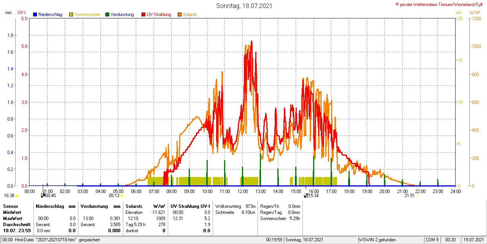
Task: Click the UV max value 5.2
Action: (x=207, y=218)
